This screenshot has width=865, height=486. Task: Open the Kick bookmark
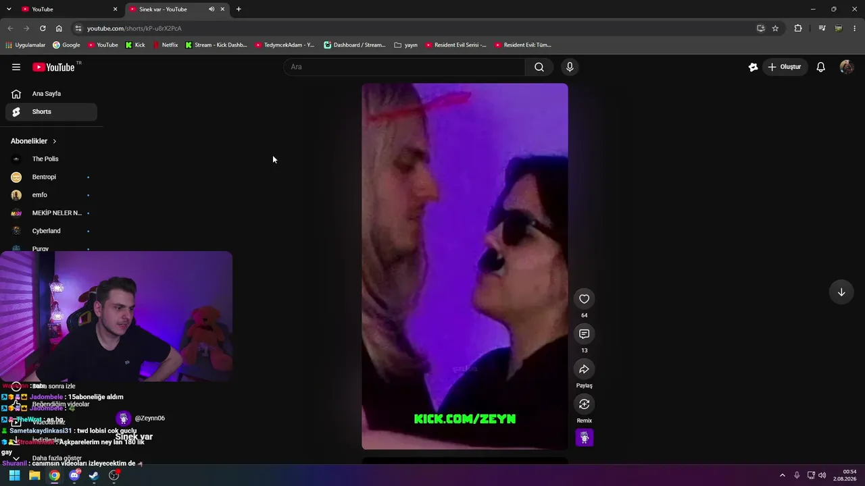pyautogui.click(x=136, y=45)
